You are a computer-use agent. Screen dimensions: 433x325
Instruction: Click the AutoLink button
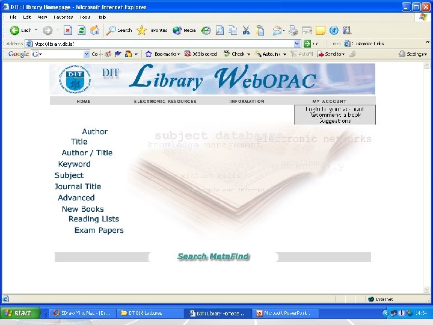(x=271, y=54)
